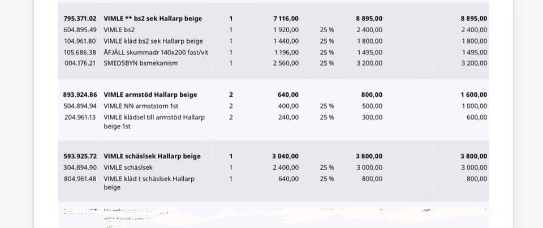Select ÅFJÄLL skummadr 140x200 fast/vit text
Image resolution: width=543 pixels, height=228 pixels.
[156, 53]
